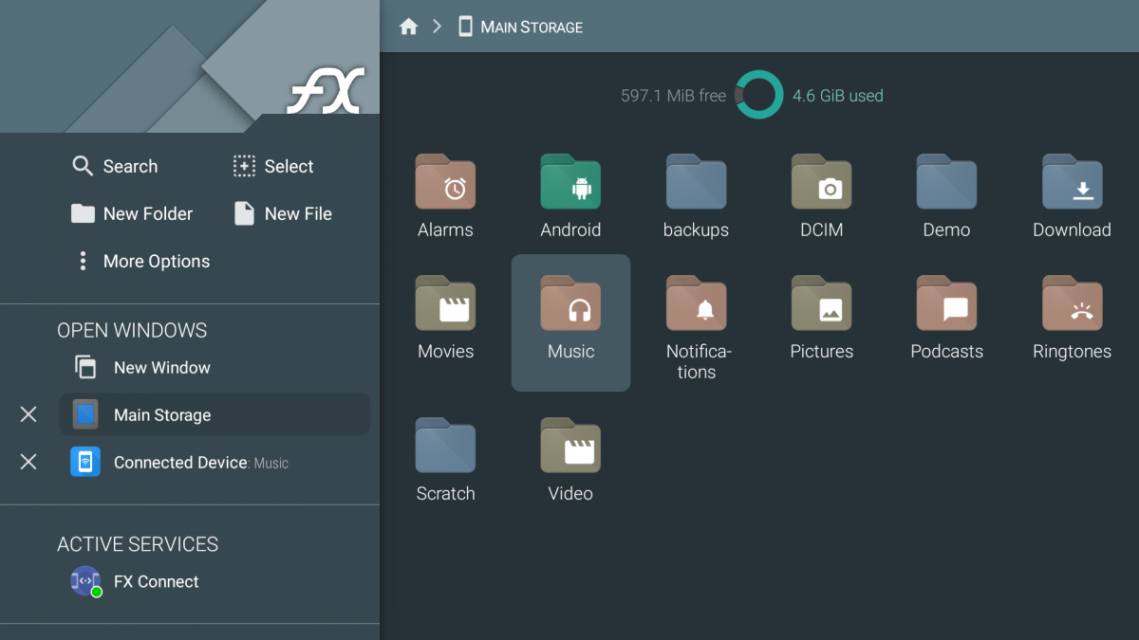
Task: Open the Podcasts folder
Action: click(x=946, y=303)
